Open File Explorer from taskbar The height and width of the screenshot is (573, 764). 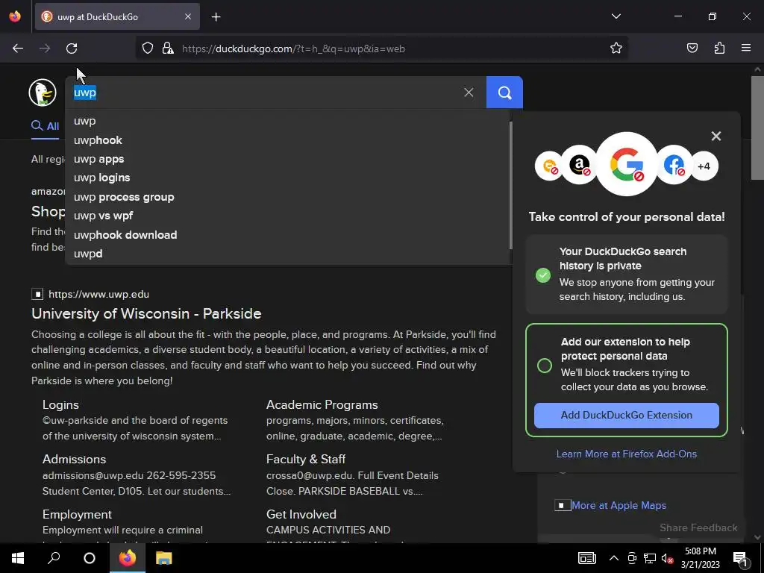pyautogui.click(x=163, y=558)
